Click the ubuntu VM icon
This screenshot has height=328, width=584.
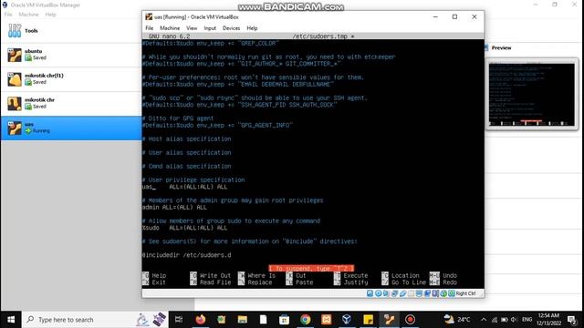(15, 55)
